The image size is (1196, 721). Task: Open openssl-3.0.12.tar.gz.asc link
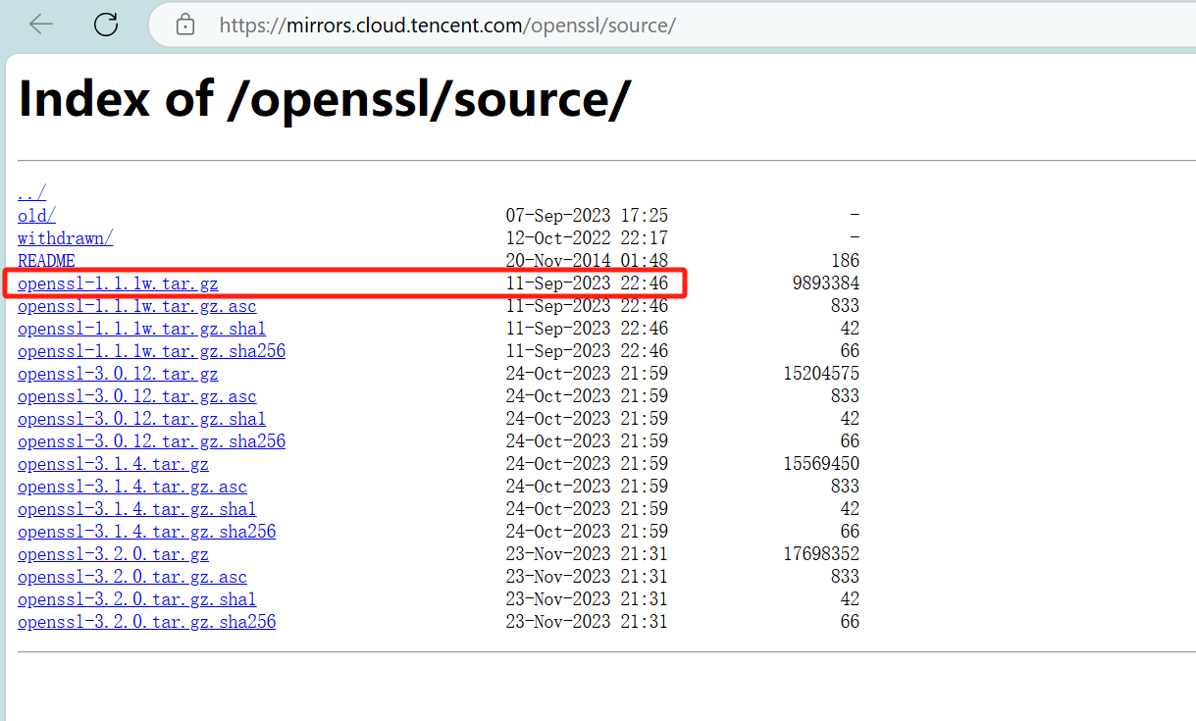(x=137, y=396)
